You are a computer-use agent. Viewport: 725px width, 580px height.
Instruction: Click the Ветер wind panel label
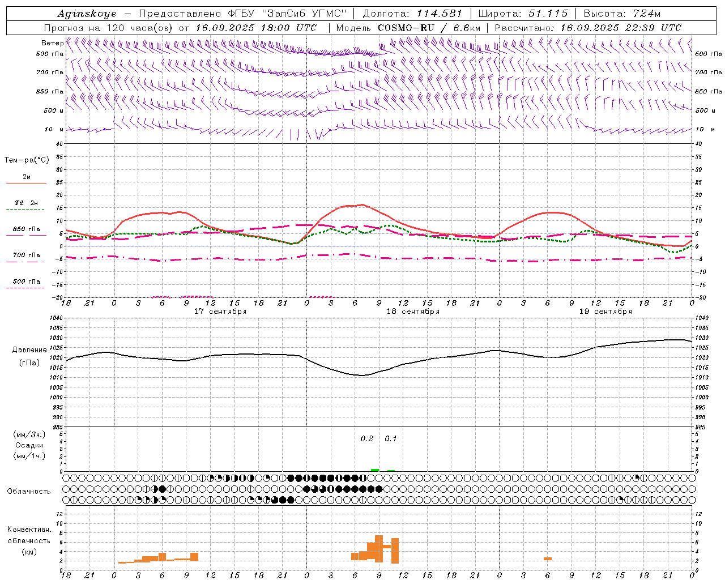52,43
